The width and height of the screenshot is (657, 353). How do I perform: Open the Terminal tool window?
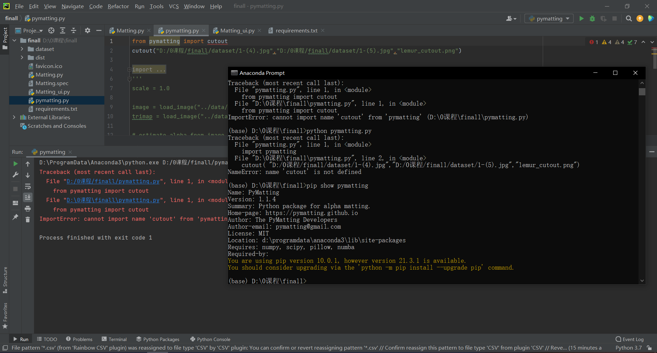point(114,339)
